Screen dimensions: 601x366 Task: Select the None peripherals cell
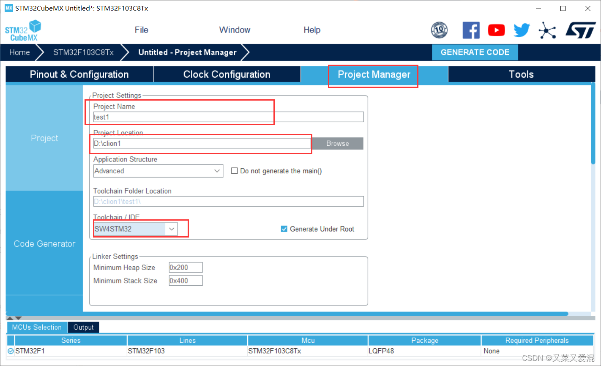[537, 351]
